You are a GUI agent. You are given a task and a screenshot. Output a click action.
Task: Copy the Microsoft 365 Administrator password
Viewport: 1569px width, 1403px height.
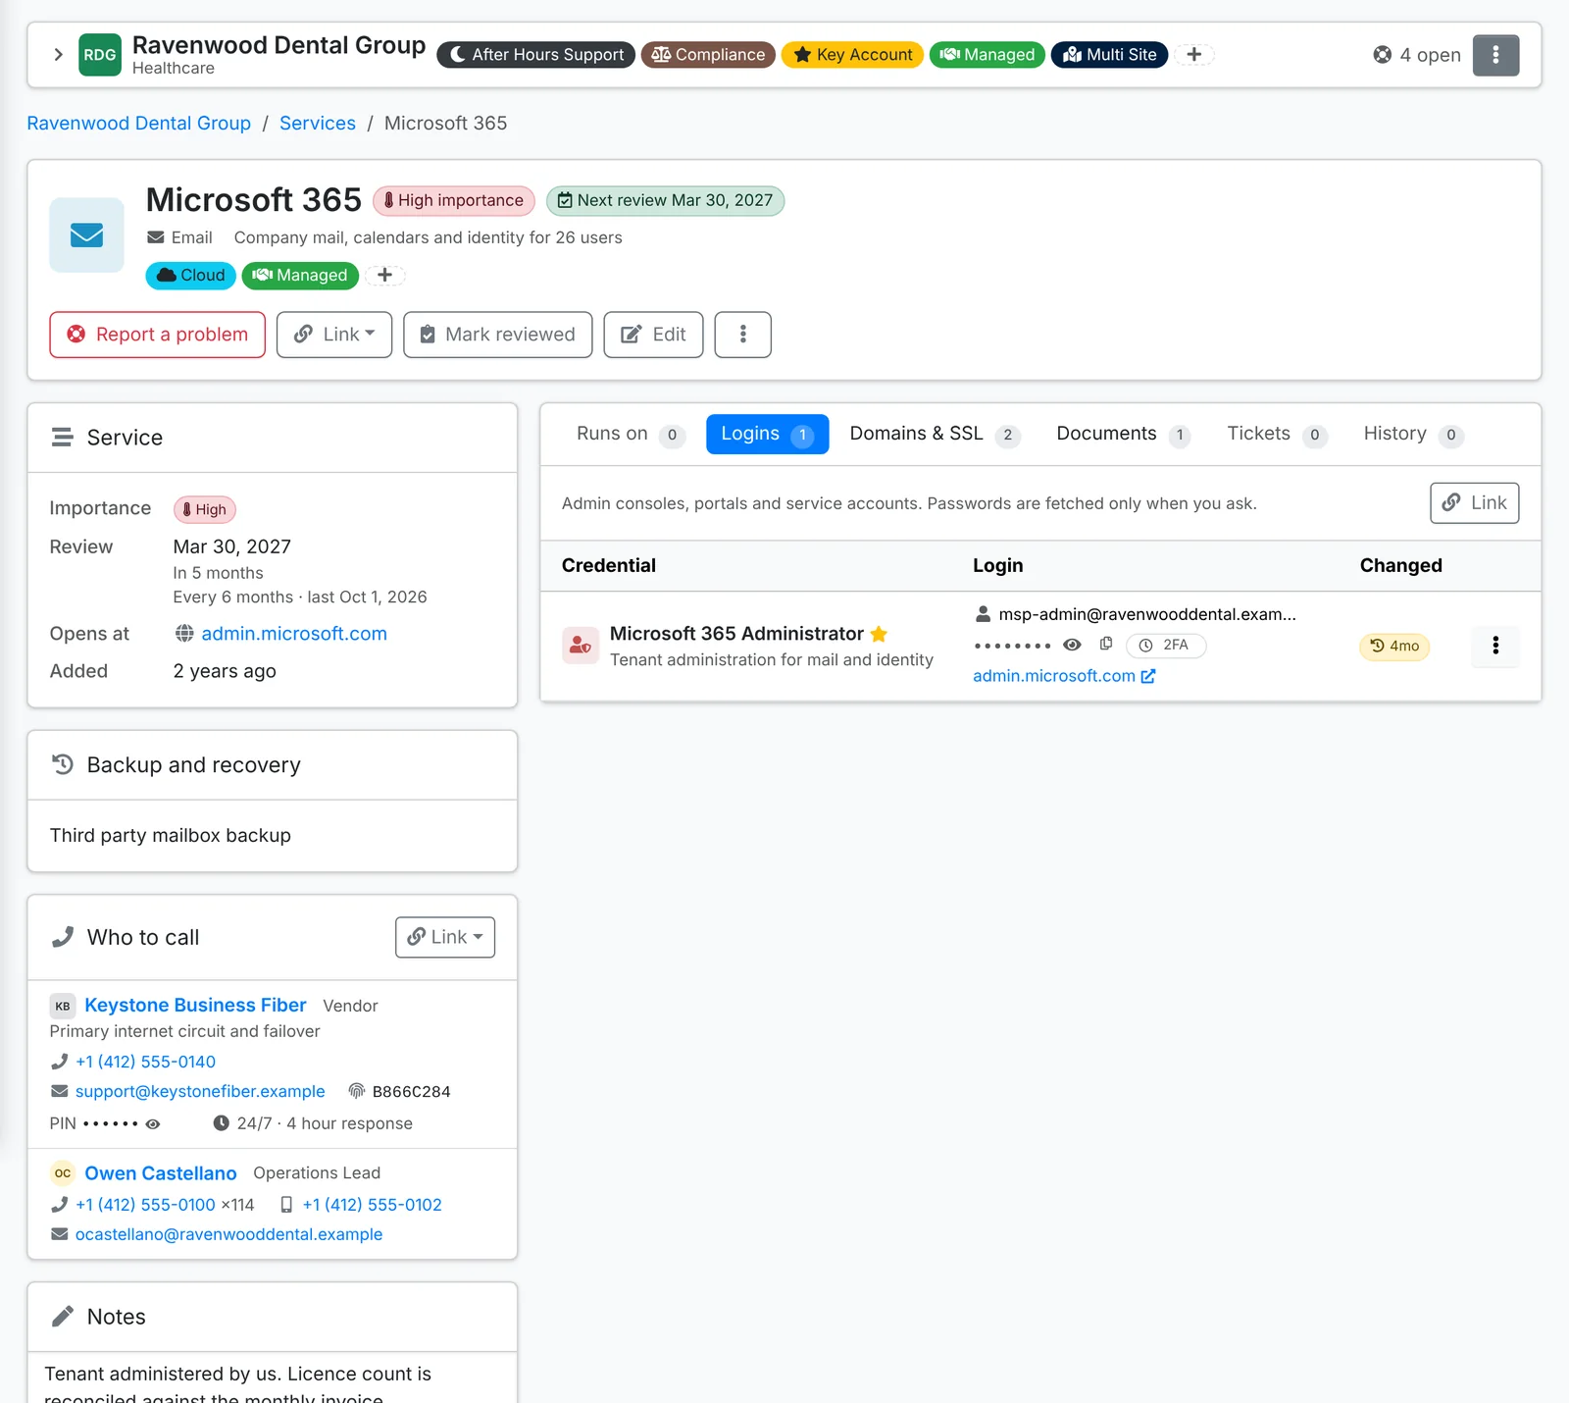(x=1106, y=645)
